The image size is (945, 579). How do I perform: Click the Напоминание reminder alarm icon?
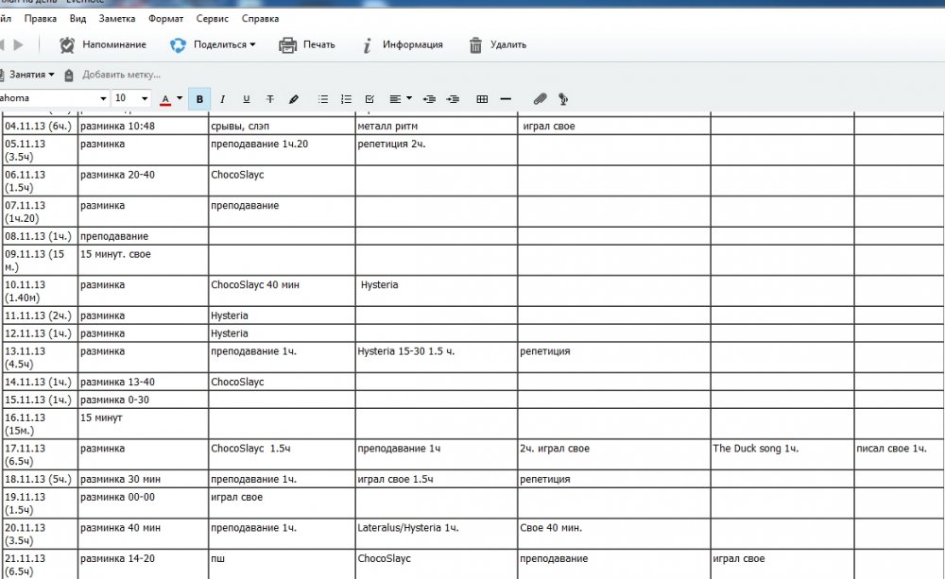tap(67, 44)
